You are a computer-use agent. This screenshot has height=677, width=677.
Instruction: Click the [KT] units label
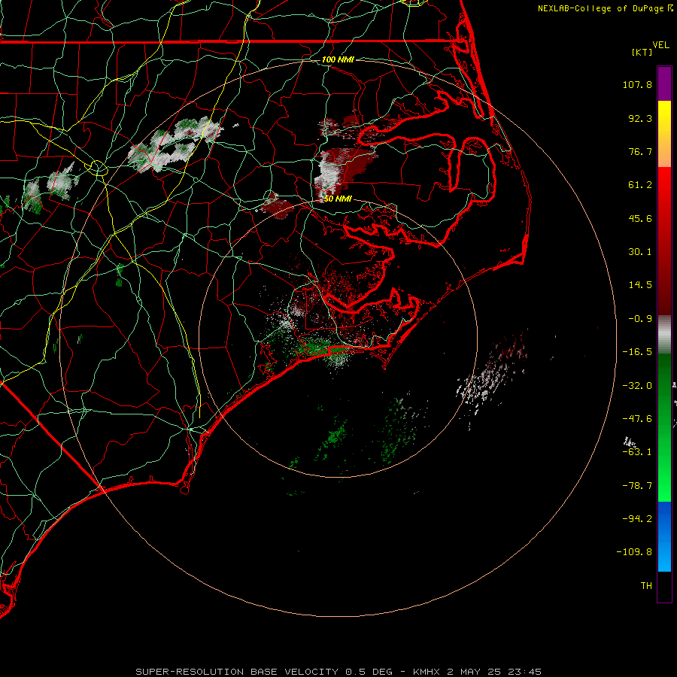(x=642, y=52)
